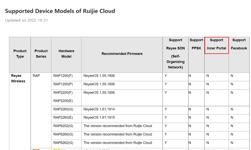The image size is (251, 150).
Task: Click the 'Updated on 2022-10-21' date text
Action: coord(26,20)
